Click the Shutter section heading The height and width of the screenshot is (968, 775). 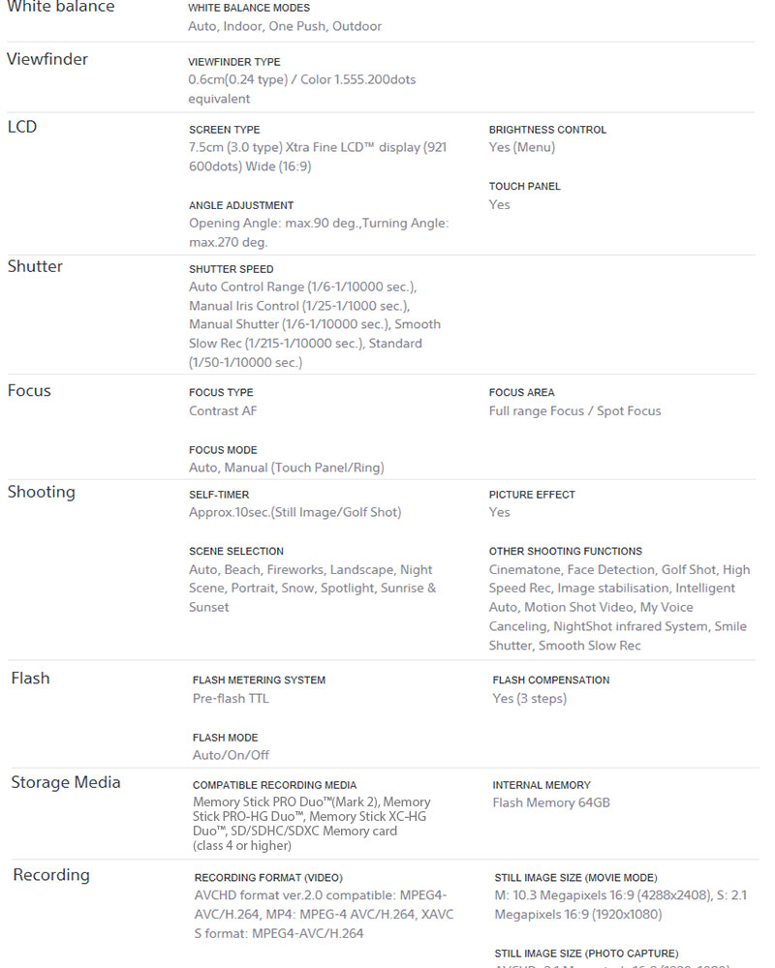35,266
